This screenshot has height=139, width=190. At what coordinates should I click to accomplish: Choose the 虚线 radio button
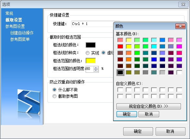(x=103, y=53)
